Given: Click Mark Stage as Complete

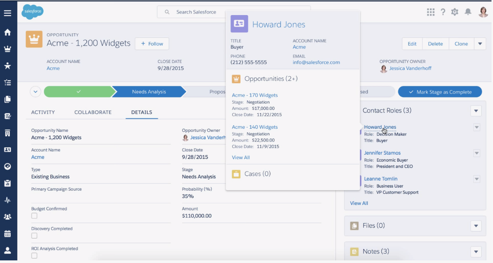Looking at the screenshot, I should point(440,91).
